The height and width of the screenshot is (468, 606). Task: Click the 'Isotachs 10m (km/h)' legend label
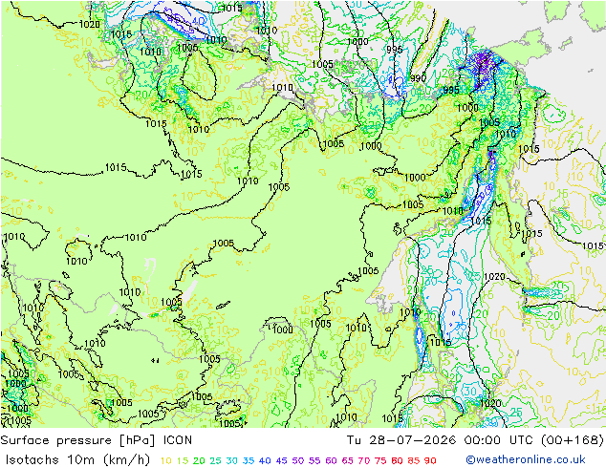(x=77, y=459)
